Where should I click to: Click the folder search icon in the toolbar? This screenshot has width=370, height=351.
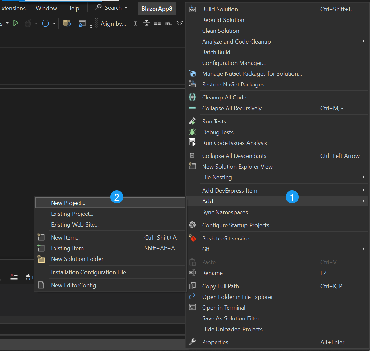67,23
